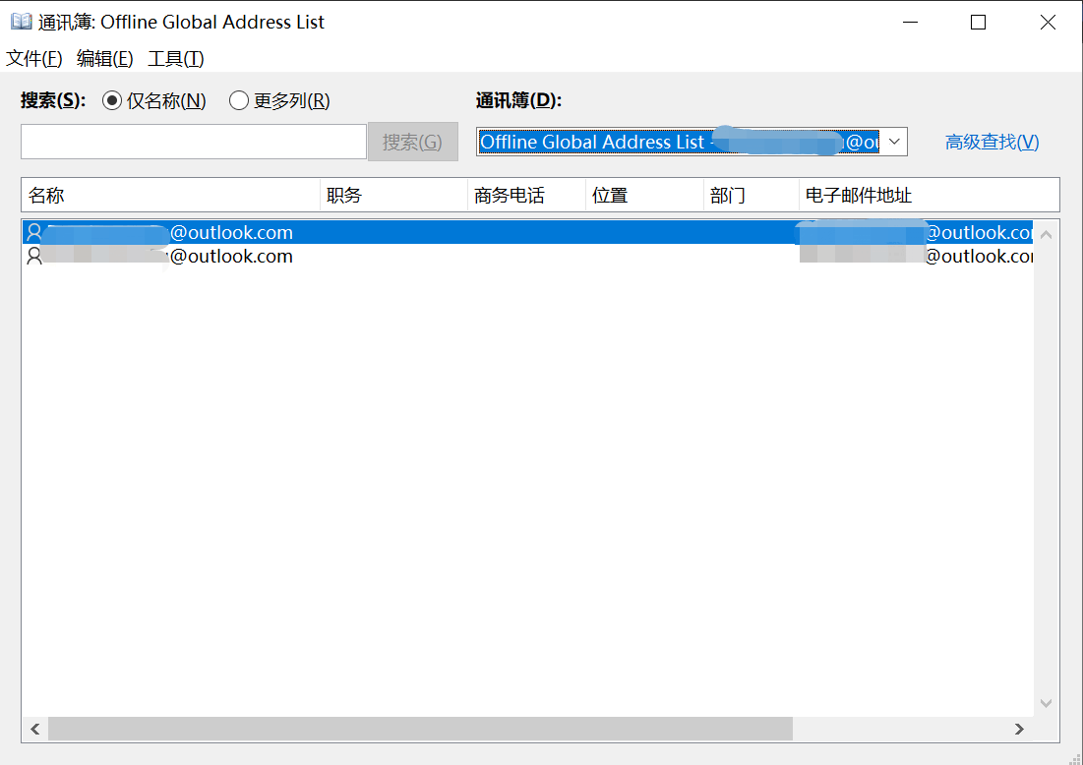
Task: Click contact icon of second unselected row
Action: point(33,257)
